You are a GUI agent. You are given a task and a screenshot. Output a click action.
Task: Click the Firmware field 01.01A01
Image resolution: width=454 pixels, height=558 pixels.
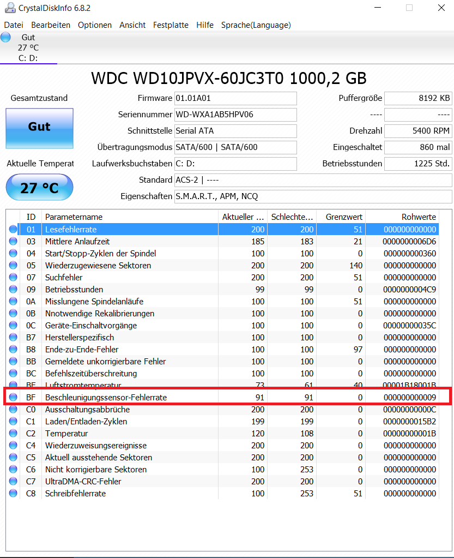[235, 98]
